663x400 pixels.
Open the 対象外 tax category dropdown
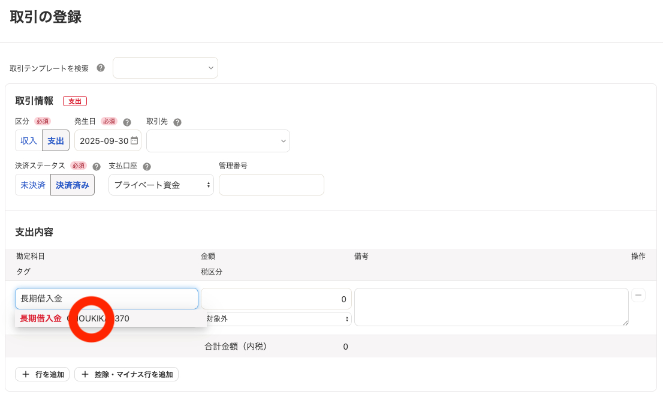pyautogui.click(x=277, y=319)
